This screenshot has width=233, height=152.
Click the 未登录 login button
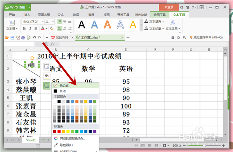(x=169, y=7)
